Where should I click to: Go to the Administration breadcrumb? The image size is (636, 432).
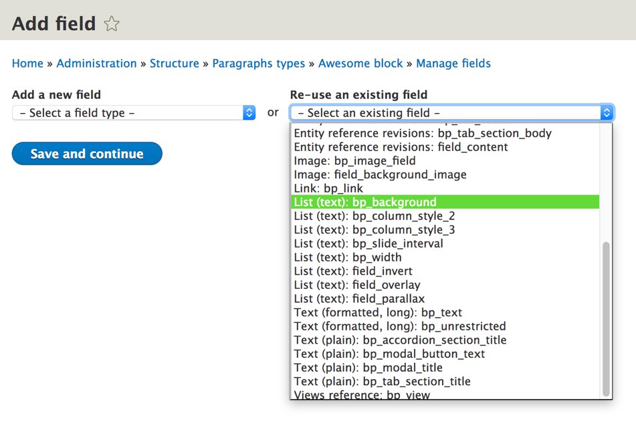[x=96, y=64]
